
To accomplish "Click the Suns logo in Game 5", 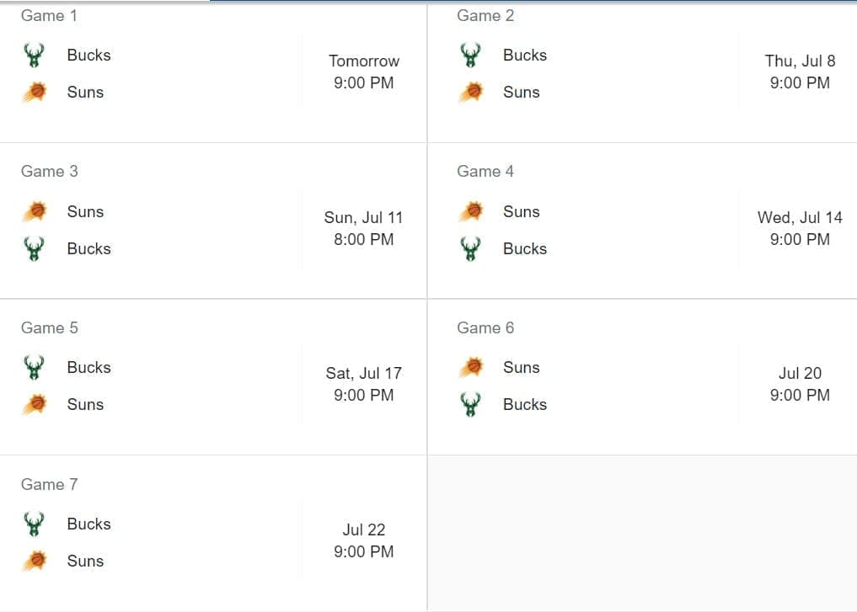I will 34,404.
